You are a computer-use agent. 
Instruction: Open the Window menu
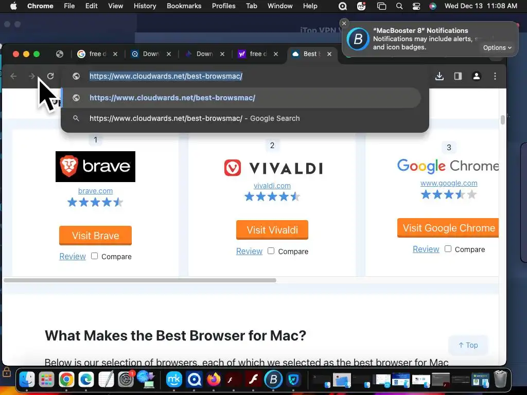(x=280, y=6)
